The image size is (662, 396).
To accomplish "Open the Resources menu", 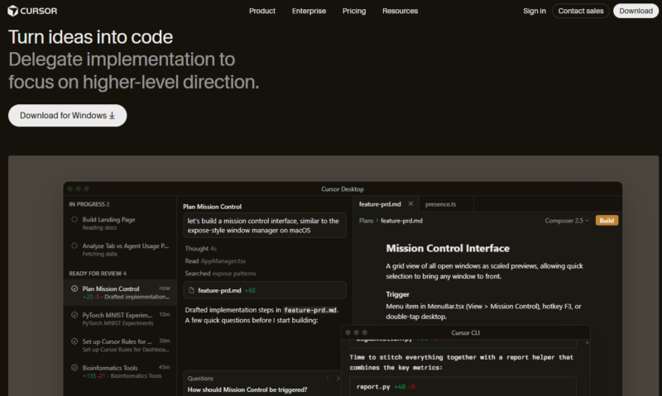I will (400, 11).
